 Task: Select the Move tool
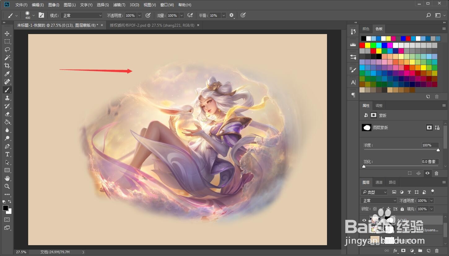(x=7, y=33)
